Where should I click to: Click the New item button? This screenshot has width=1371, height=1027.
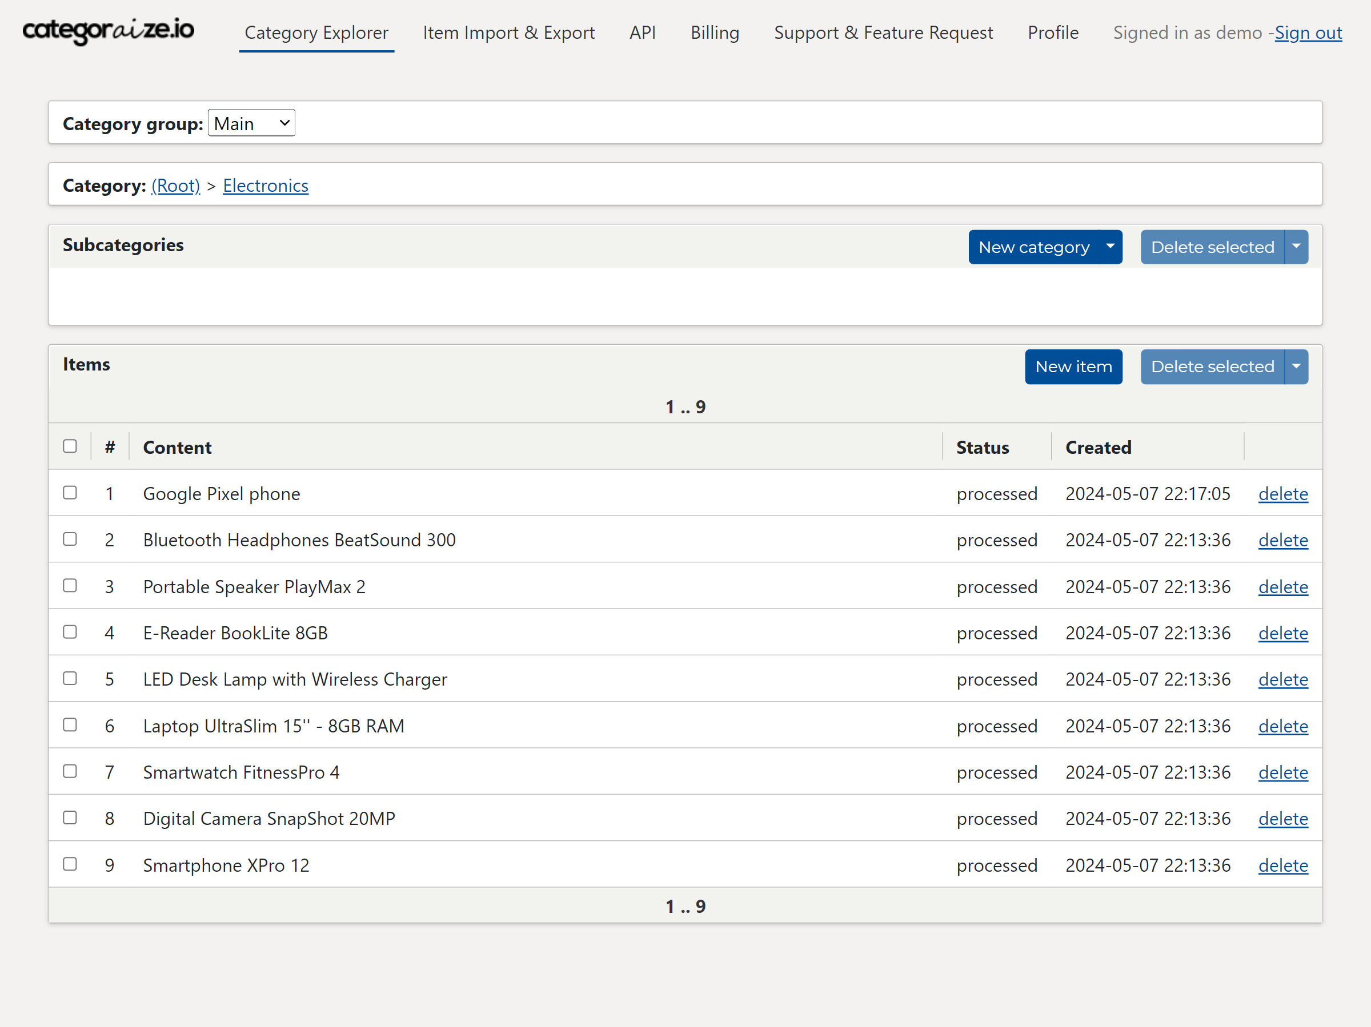click(1073, 367)
